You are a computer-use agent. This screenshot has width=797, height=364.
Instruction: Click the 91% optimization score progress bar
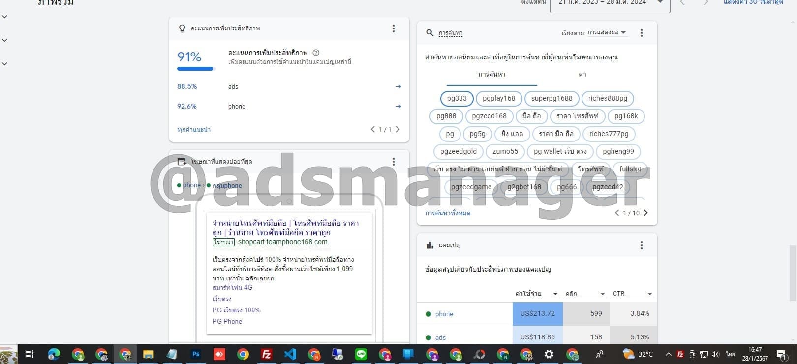coord(195,69)
